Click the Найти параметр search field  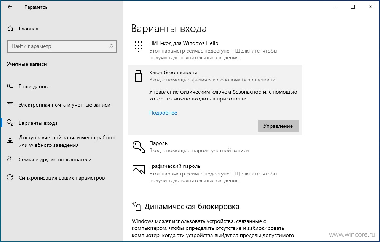coord(62,46)
